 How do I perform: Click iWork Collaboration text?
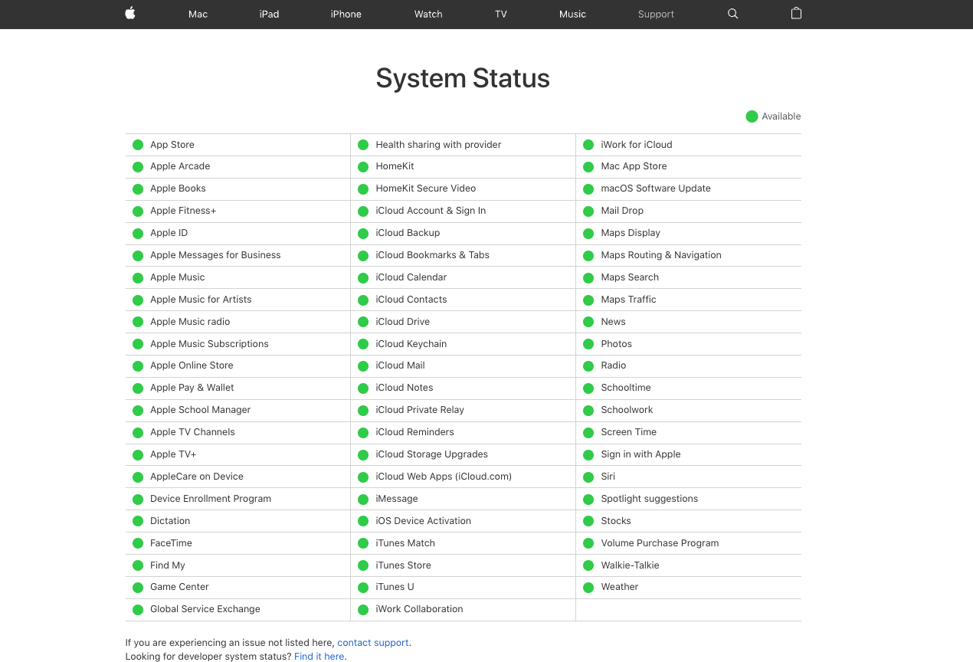[x=419, y=609]
